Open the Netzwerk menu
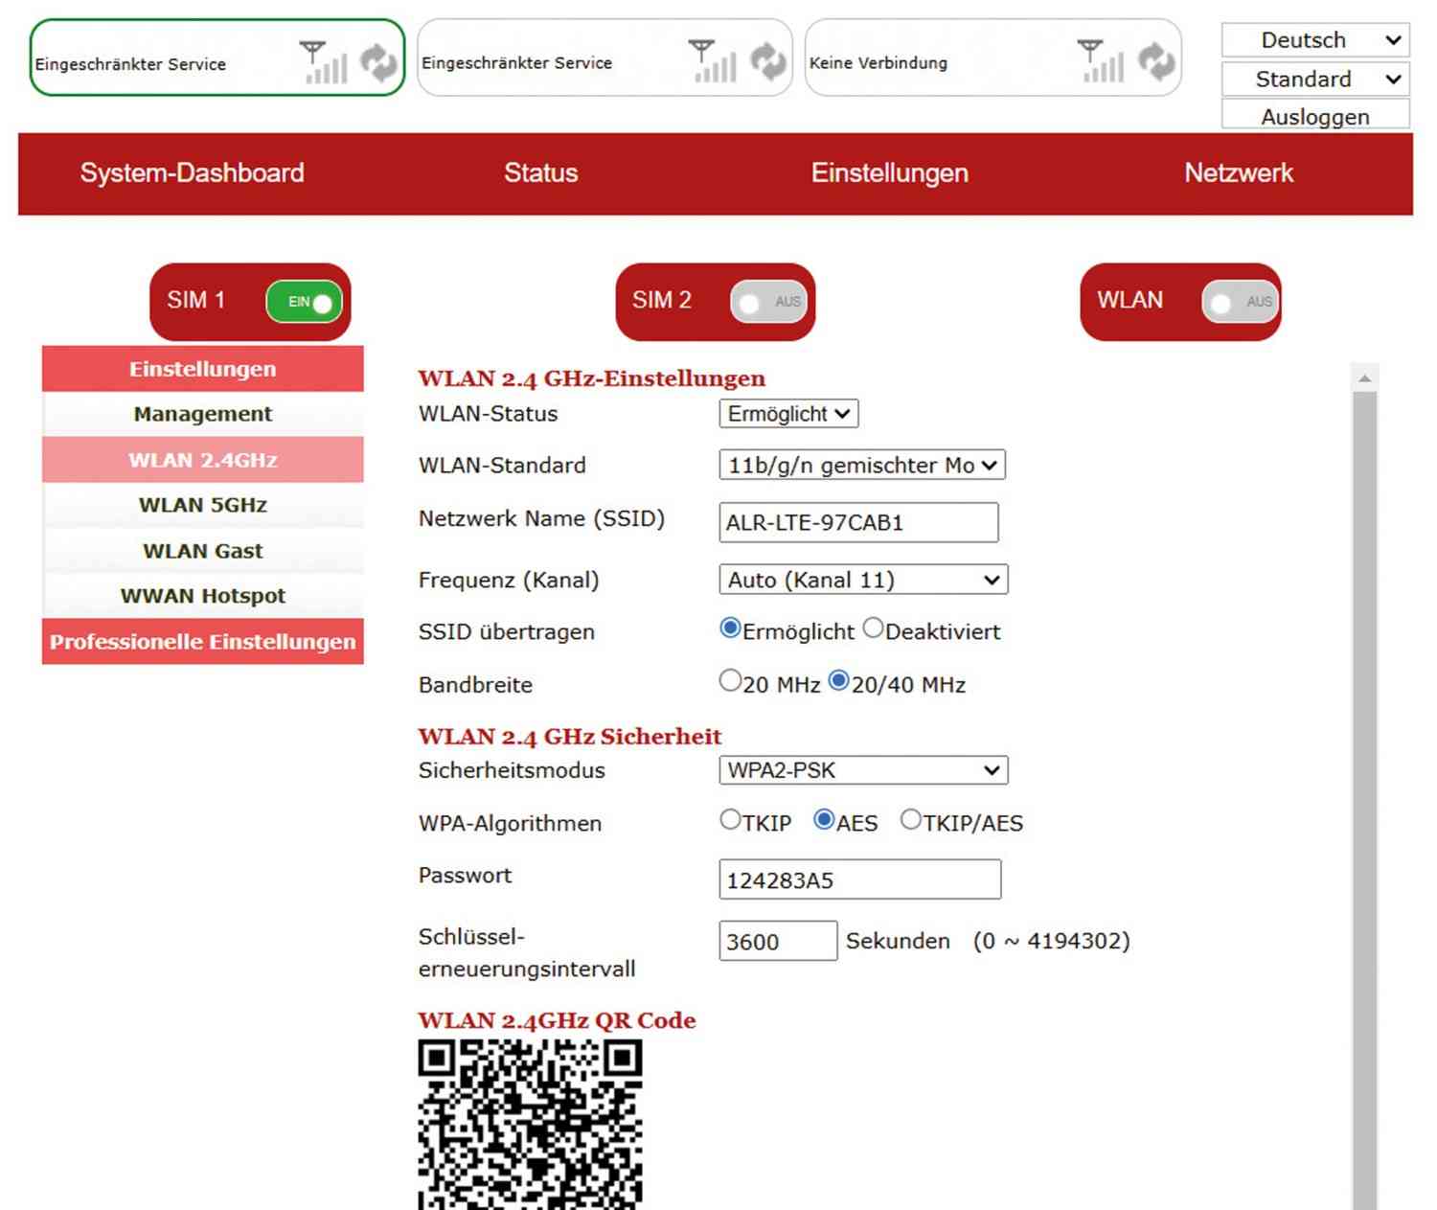1437x1210 pixels. pos(1239,173)
